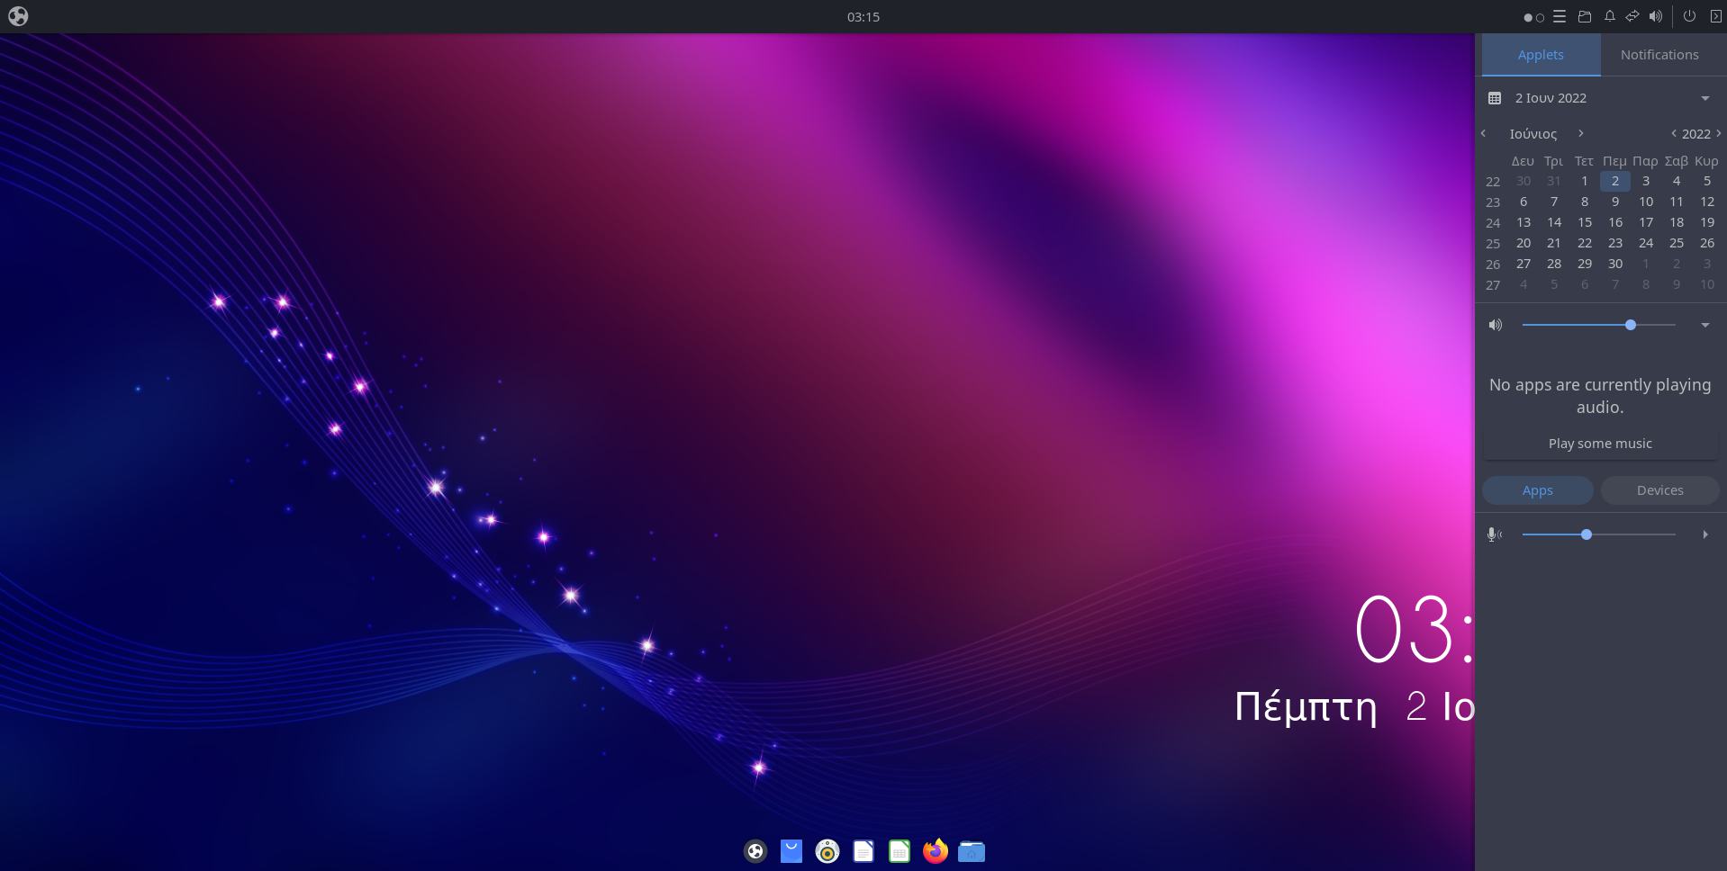Viewport: 1727px width, 871px height.
Task: Switch to the Notifications tab
Action: click(1659, 54)
